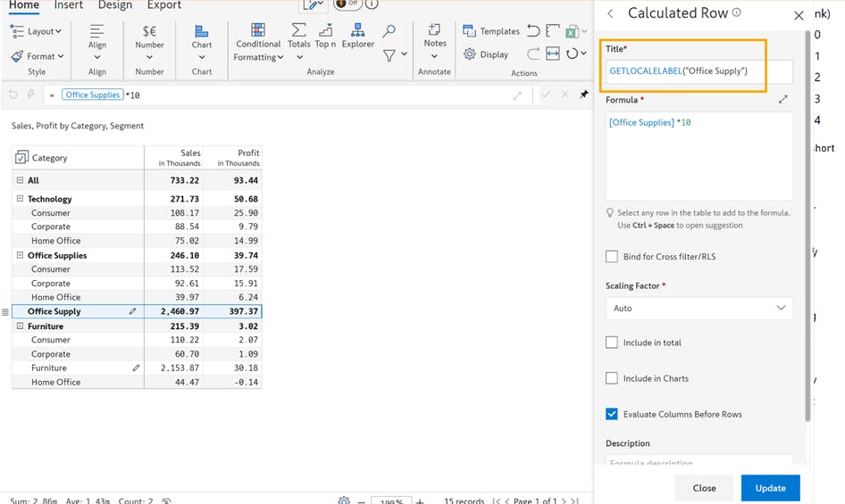Screen dimensions: 845x504
Task: Open the Format dropdown arrow
Action: (61, 56)
